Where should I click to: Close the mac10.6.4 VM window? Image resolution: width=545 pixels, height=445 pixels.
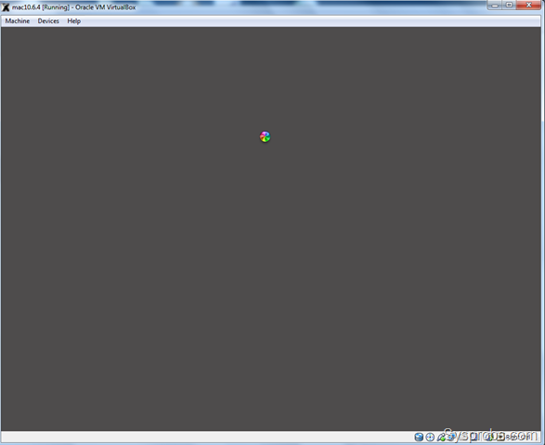528,6
